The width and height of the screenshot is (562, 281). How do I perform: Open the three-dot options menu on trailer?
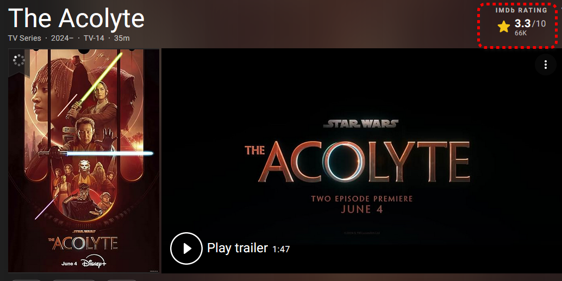coord(546,65)
